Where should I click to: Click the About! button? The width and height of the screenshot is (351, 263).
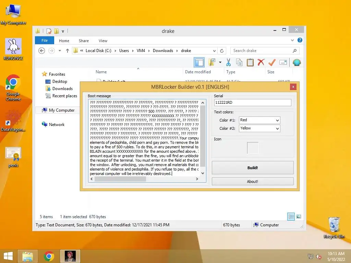pos(253,181)
